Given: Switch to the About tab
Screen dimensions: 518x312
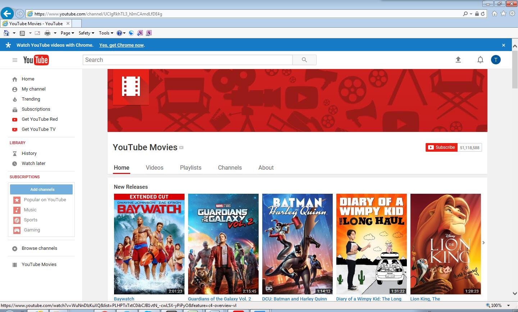Looking at the screenshot, I should point(266,168).
